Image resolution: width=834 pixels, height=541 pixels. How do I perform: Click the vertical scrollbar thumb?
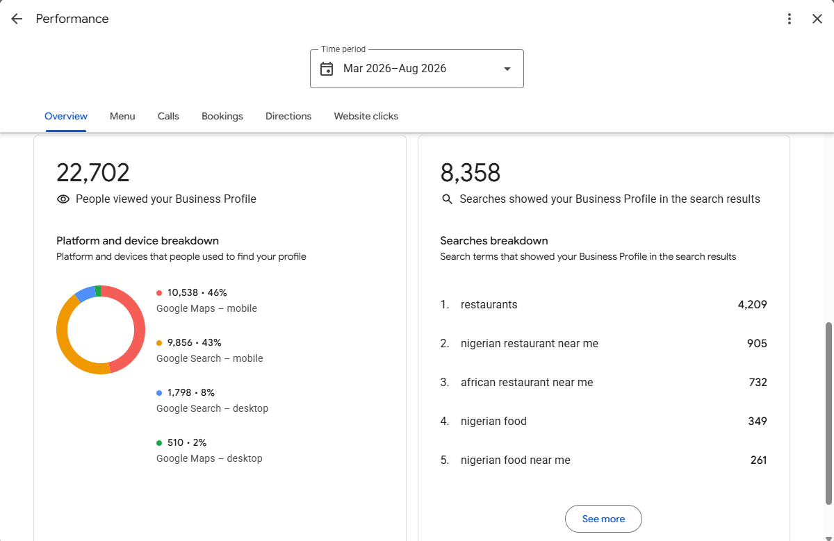click(828, 413)
